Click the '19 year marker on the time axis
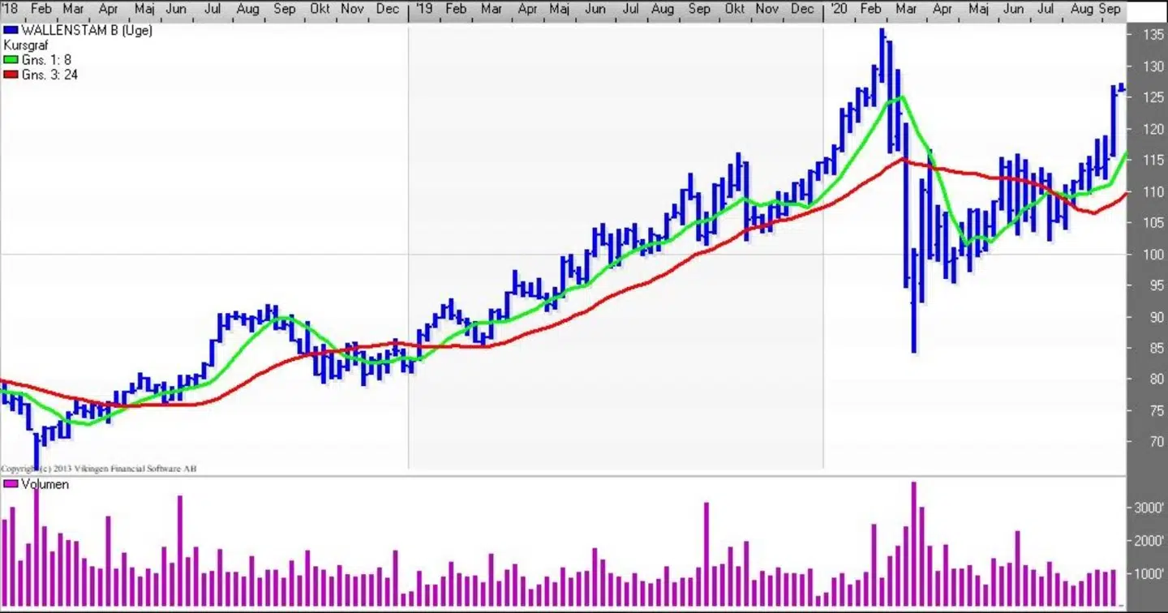Viewport: 1168px width, 613px height. click(x=423, y=9)
